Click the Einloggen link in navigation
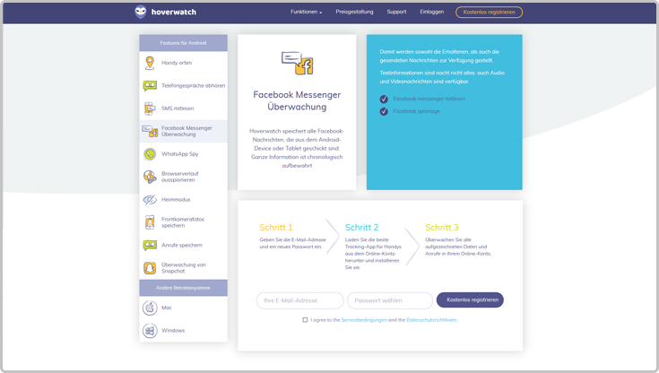Screen dimensions: 659x373 [x=431, y=13]
